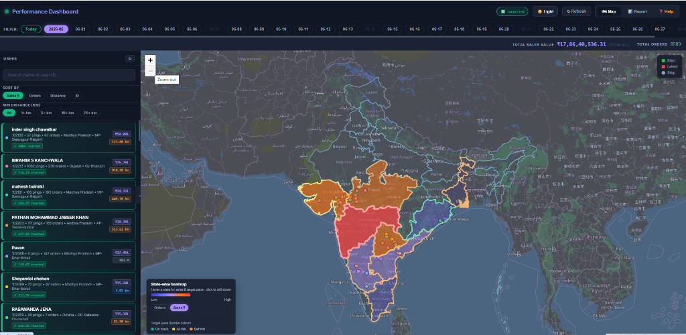Click the Total Sales Value amount

coord(581,44)
